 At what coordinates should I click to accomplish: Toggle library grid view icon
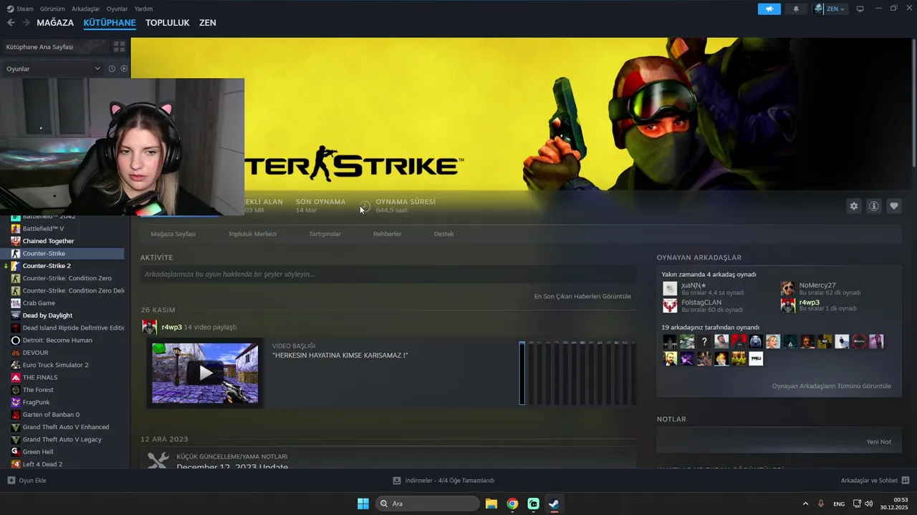119,46
